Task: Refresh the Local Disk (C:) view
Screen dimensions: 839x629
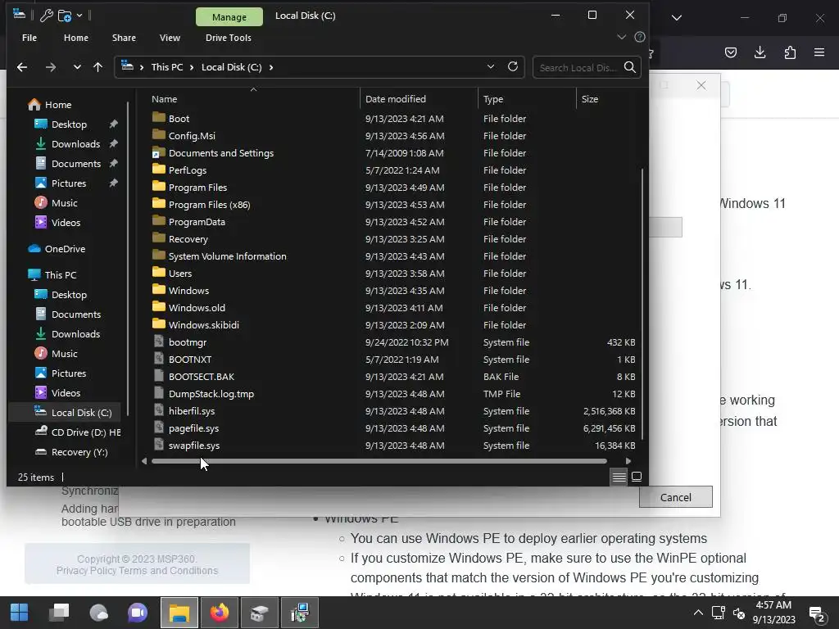Action: (x=513, y=67)
